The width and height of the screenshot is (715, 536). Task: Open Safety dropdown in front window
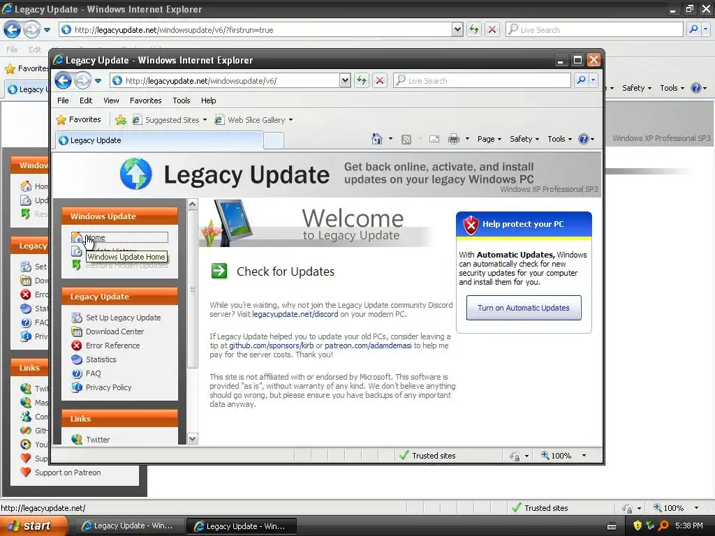(524, 139)
